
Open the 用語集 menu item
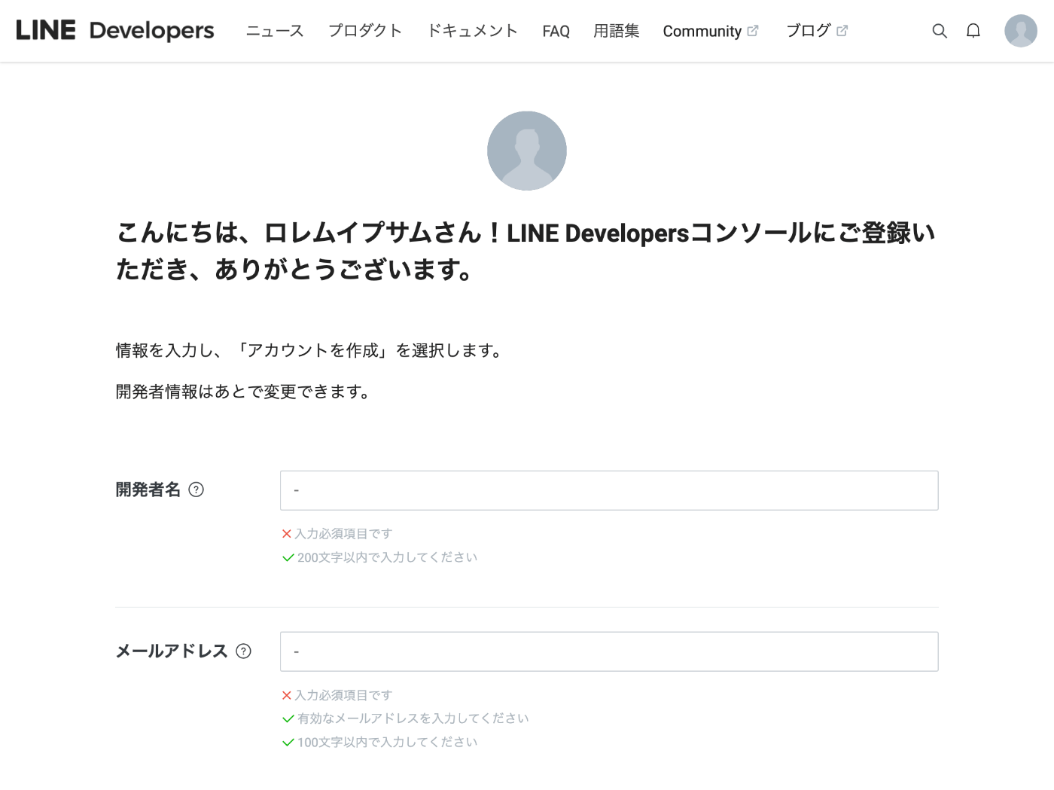[x=616, y=31]
